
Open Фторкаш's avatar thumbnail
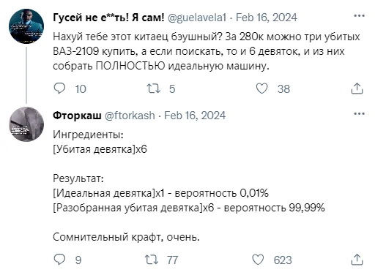click(26, 124)
